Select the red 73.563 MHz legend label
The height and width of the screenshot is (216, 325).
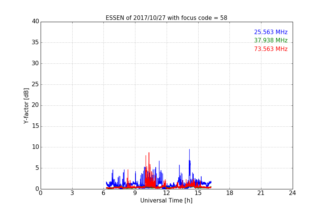(271, 49)
